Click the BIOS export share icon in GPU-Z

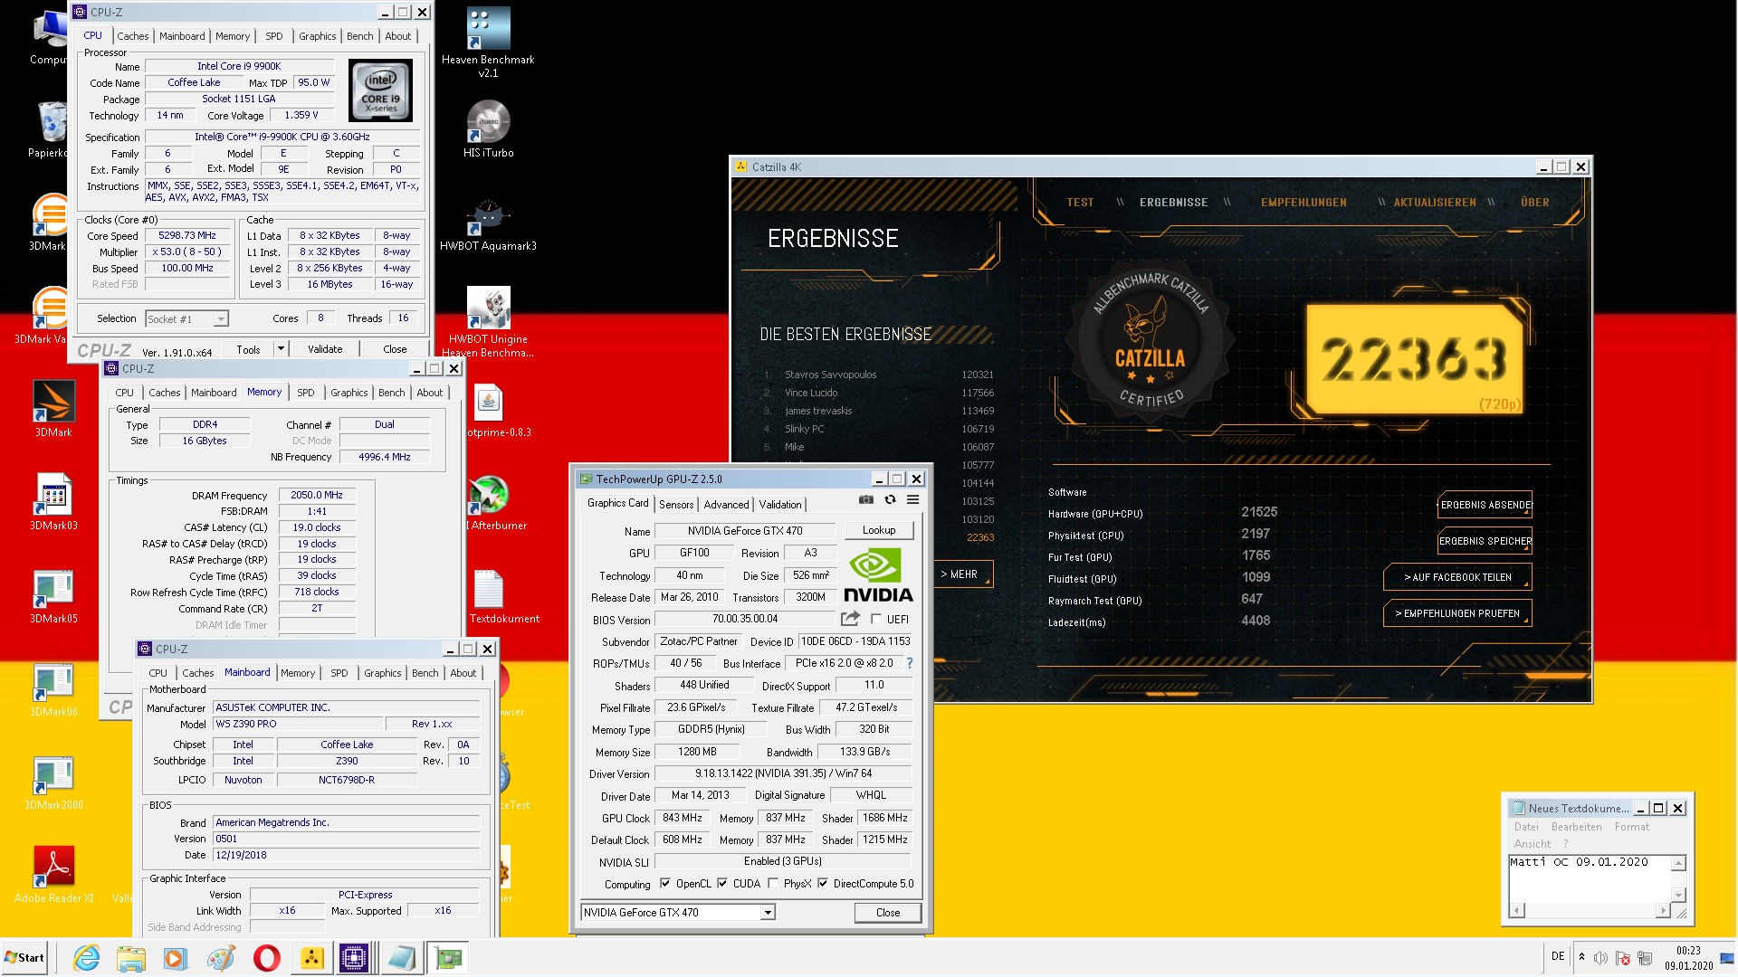click(850, 619)
